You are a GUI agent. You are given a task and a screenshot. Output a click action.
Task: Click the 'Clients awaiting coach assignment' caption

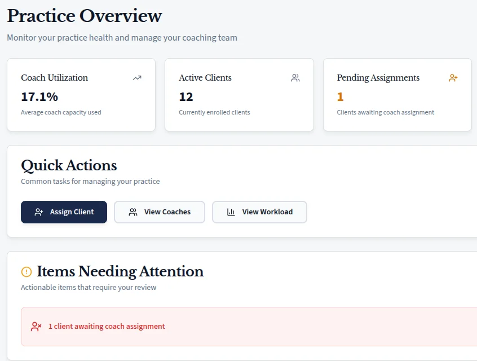coord(386,112)
